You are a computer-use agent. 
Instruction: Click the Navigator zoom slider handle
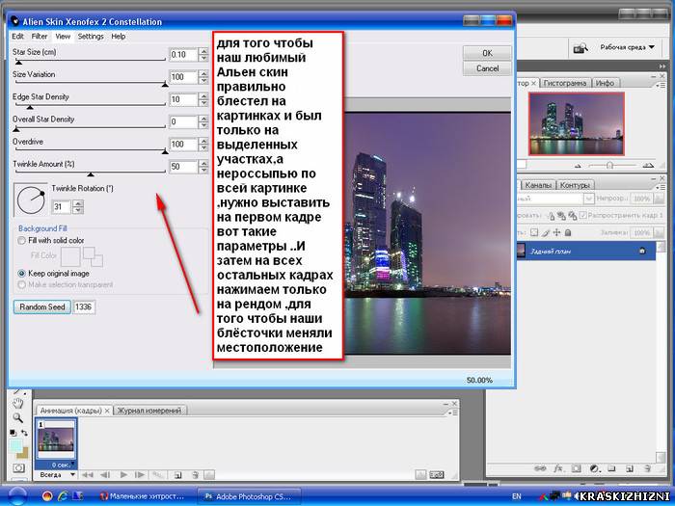pos(609,165)
